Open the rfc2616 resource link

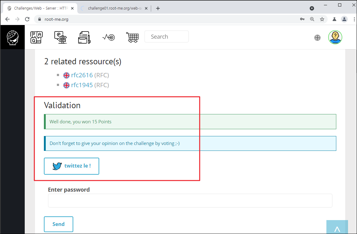tap(82, 75)
